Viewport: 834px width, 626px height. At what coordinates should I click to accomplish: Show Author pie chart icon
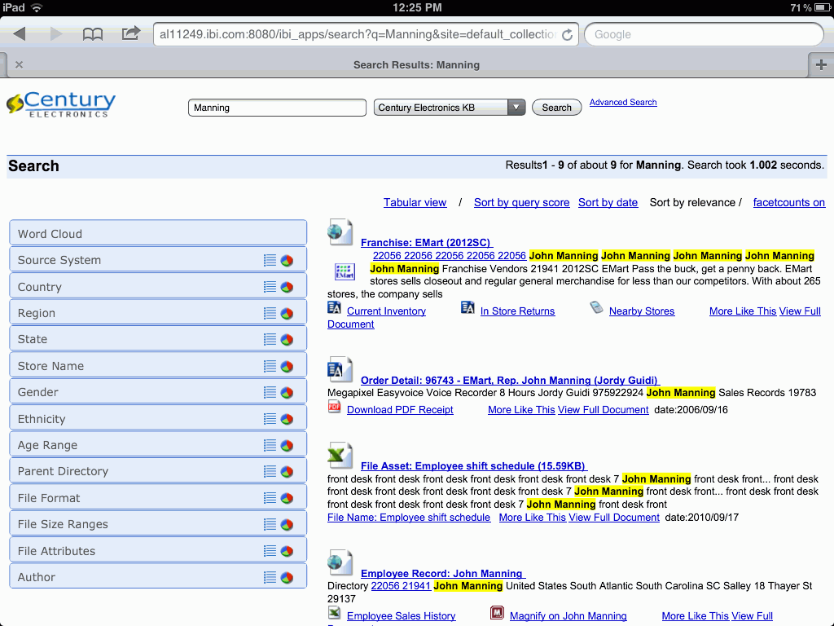pyautogui.click(x=288, y=577)
